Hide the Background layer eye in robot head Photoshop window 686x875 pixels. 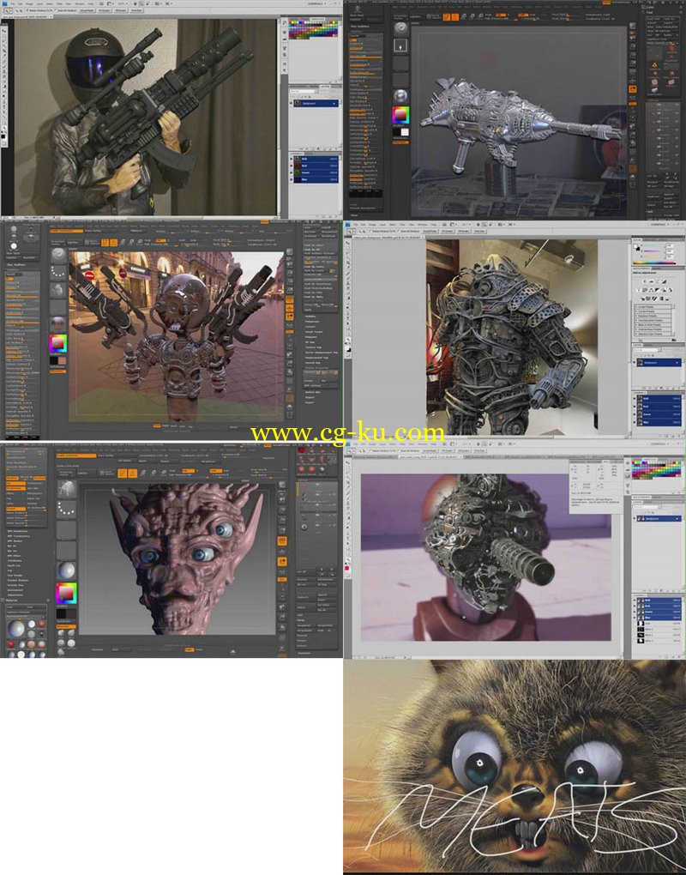(635, 518)
